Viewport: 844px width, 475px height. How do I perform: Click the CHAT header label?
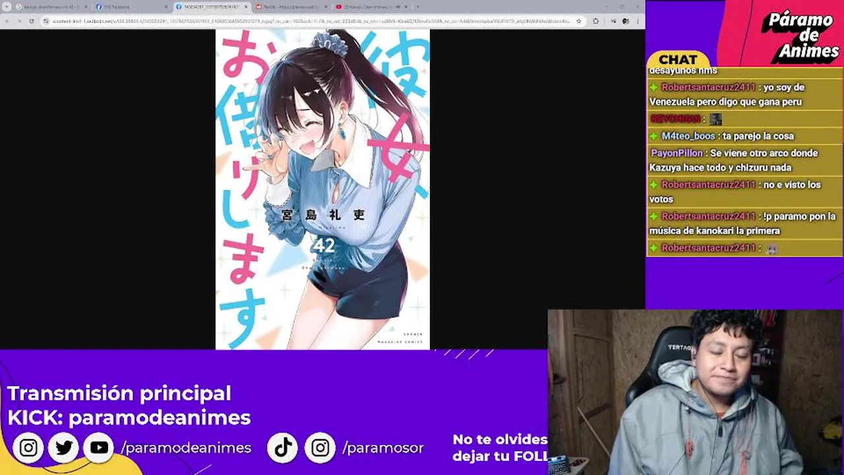point(678,59)
